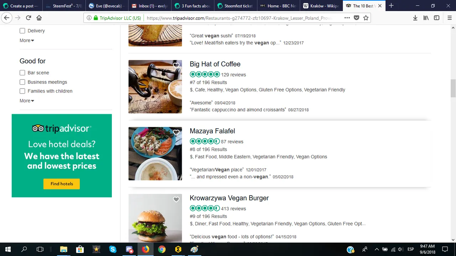The image size is (456, 256).
Task: Read the 'Fantastic cappuccino and almond croissants' review
Action: pyautogui.click(x=238, y=110)
